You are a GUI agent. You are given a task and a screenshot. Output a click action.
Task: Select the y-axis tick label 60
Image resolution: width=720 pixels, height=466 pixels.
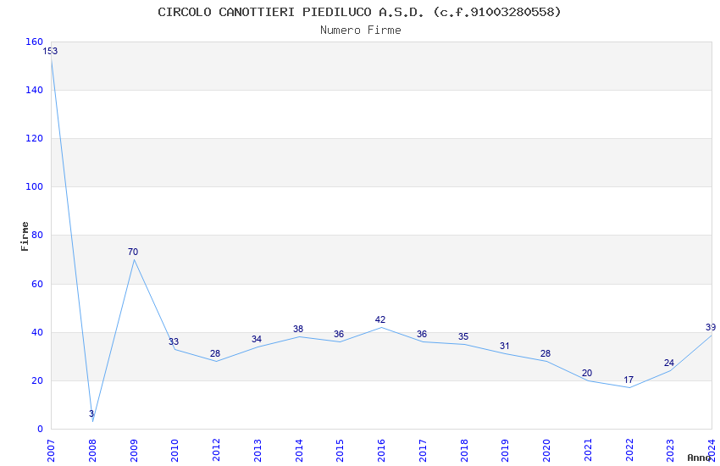pos(37,284)
